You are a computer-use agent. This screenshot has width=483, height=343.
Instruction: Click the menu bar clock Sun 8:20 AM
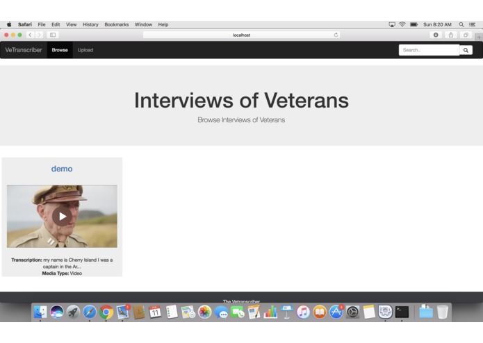(x=437, y=24)
